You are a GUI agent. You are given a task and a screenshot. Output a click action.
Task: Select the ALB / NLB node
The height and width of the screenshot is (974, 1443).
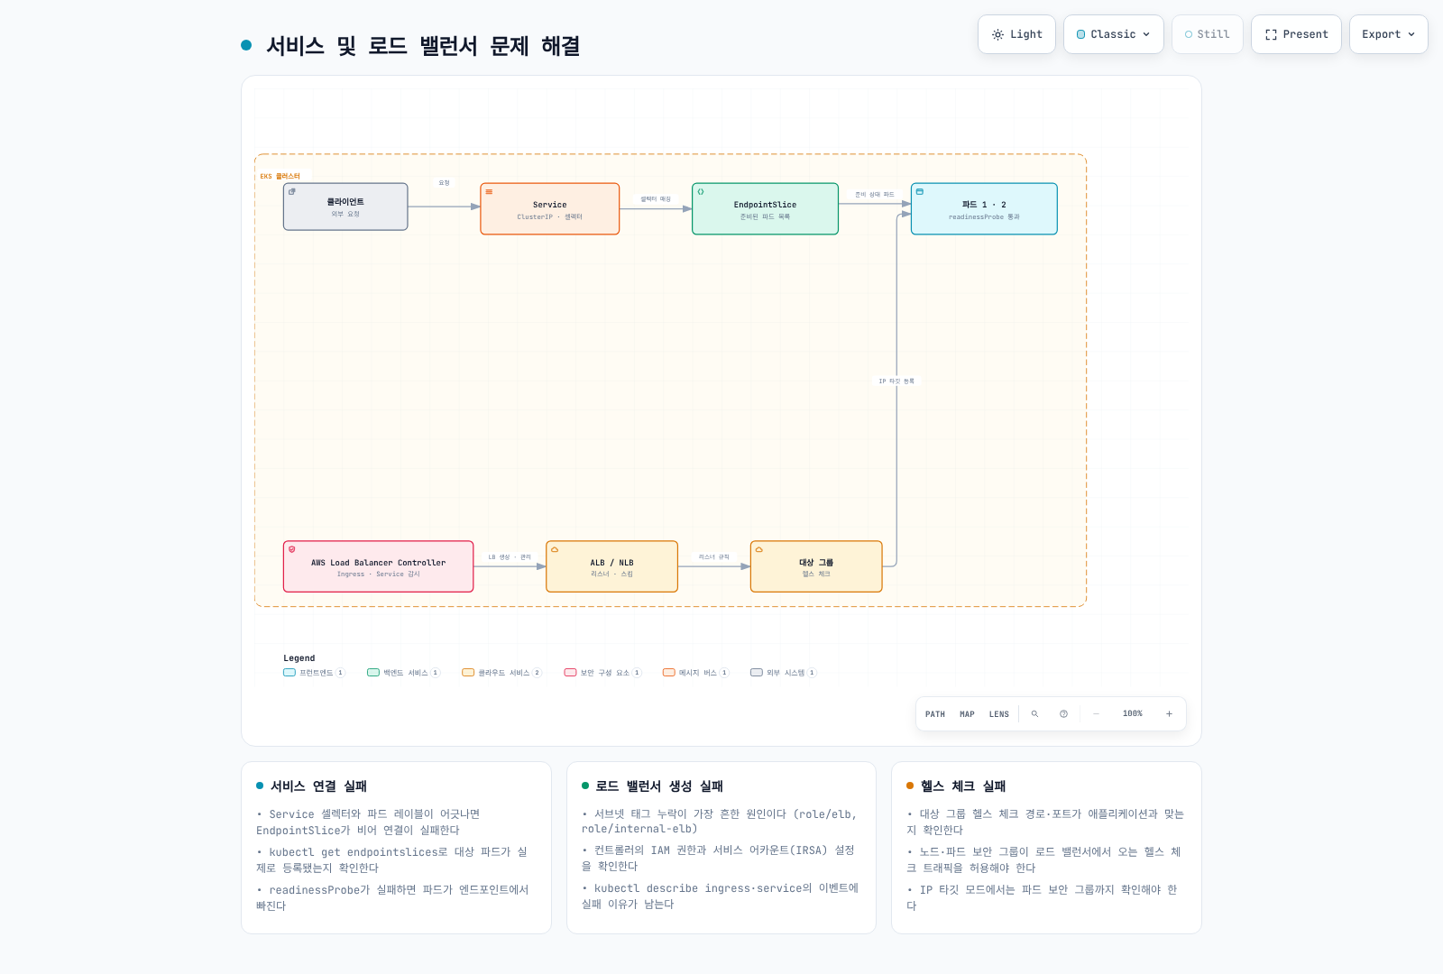tap(611, 566)
